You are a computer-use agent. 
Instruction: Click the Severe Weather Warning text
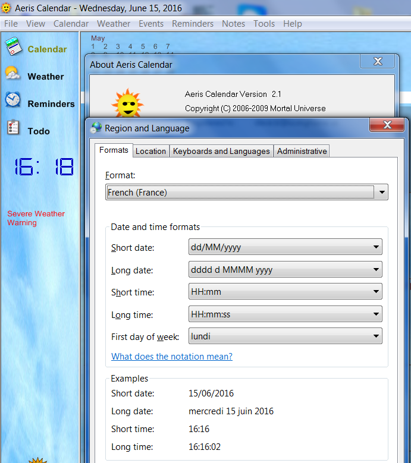tap(36, 218)
